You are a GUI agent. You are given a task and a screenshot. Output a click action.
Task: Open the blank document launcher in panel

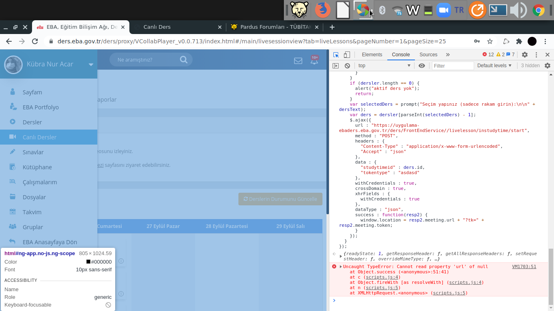(x=343, y=10)
